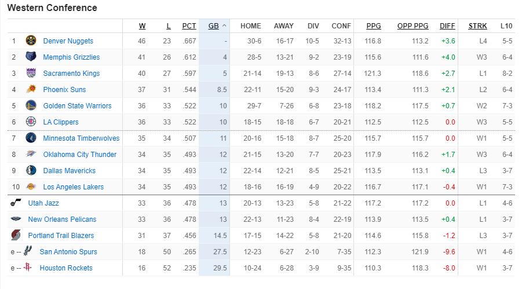Image resolution: width=522 pixels, height=289 pixels.
Task: Click the San Antonio Spurs logo
Action: [27, 252]
